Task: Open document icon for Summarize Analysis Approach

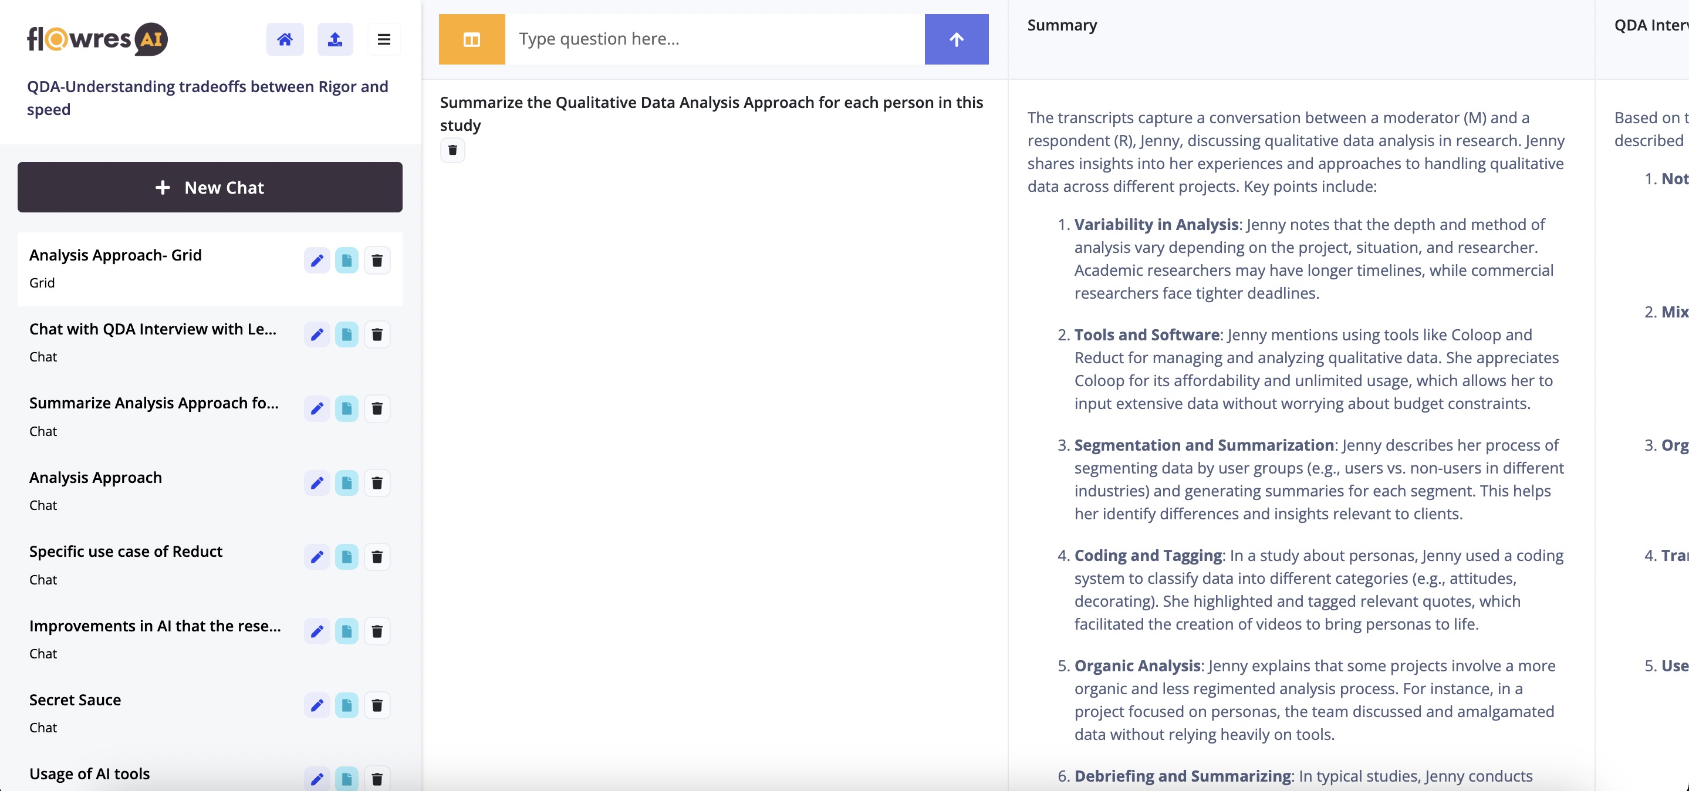Action: pyautogui.click(x=347, y=408)
